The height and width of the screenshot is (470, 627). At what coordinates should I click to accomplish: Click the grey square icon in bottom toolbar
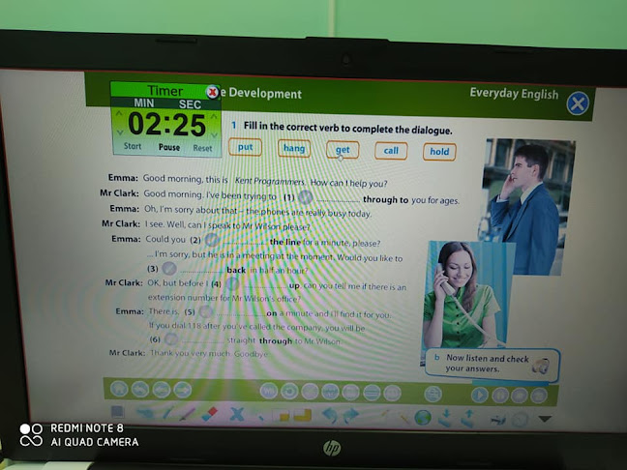coord(117,412)
